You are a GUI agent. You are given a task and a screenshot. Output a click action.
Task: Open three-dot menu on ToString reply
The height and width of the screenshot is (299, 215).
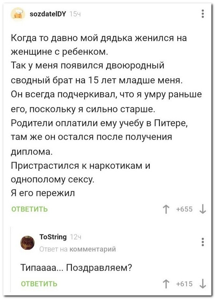[203, 243]
